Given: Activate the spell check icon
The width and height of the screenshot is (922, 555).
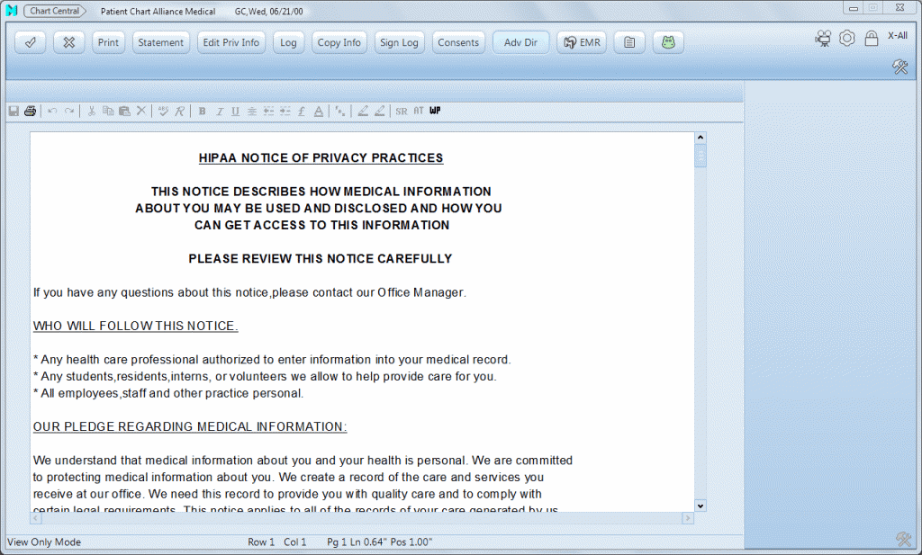Looking at the screenshot, I should click(x=164, y=111).
